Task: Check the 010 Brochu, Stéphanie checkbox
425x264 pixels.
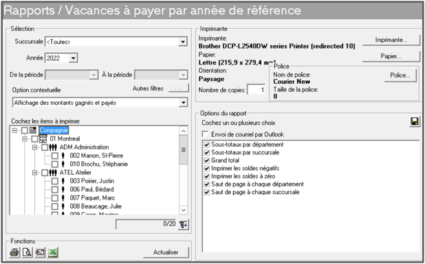Action: click(55, 164)
